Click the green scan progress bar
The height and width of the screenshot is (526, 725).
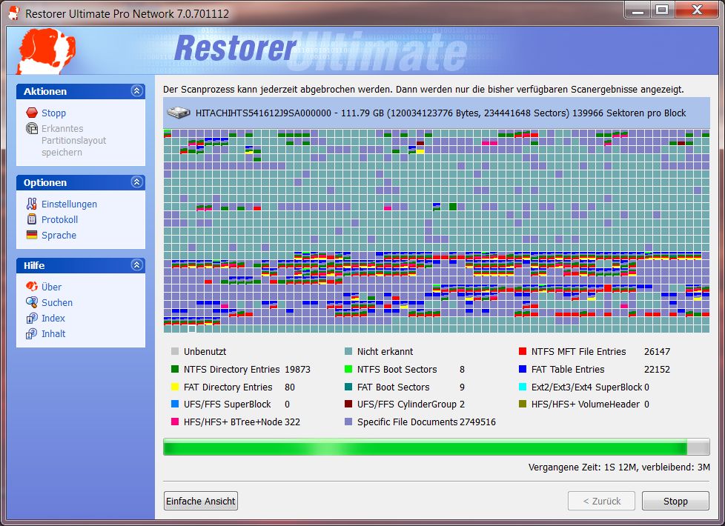pos(436,447)
